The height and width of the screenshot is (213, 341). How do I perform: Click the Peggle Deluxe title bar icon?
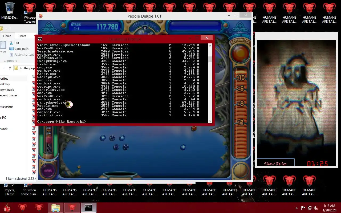41,16
